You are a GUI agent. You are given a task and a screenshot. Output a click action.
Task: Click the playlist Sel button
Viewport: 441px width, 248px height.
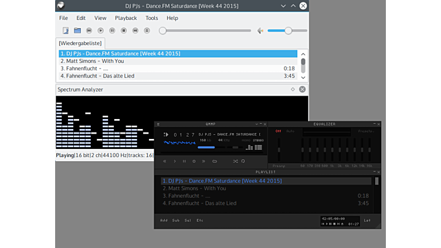coord(188,220)
